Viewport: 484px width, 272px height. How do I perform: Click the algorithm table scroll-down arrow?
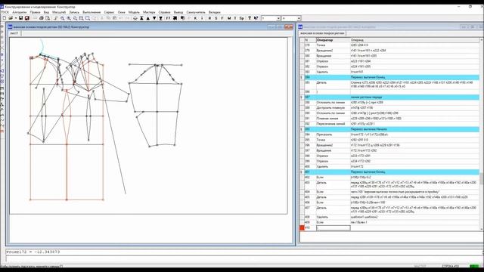tap(481, 229)
